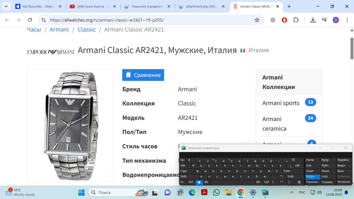Open the Armani sports collection link

[x=281, y=103]
